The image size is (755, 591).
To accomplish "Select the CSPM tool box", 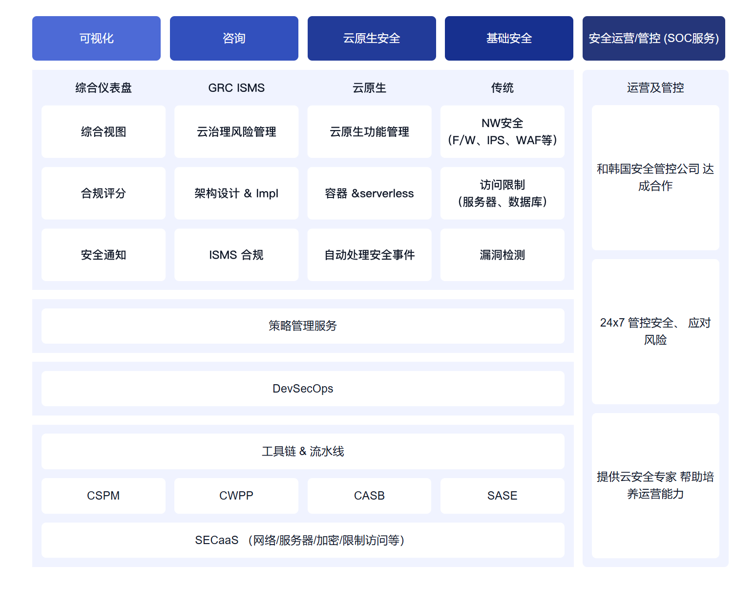I will 104,496.
